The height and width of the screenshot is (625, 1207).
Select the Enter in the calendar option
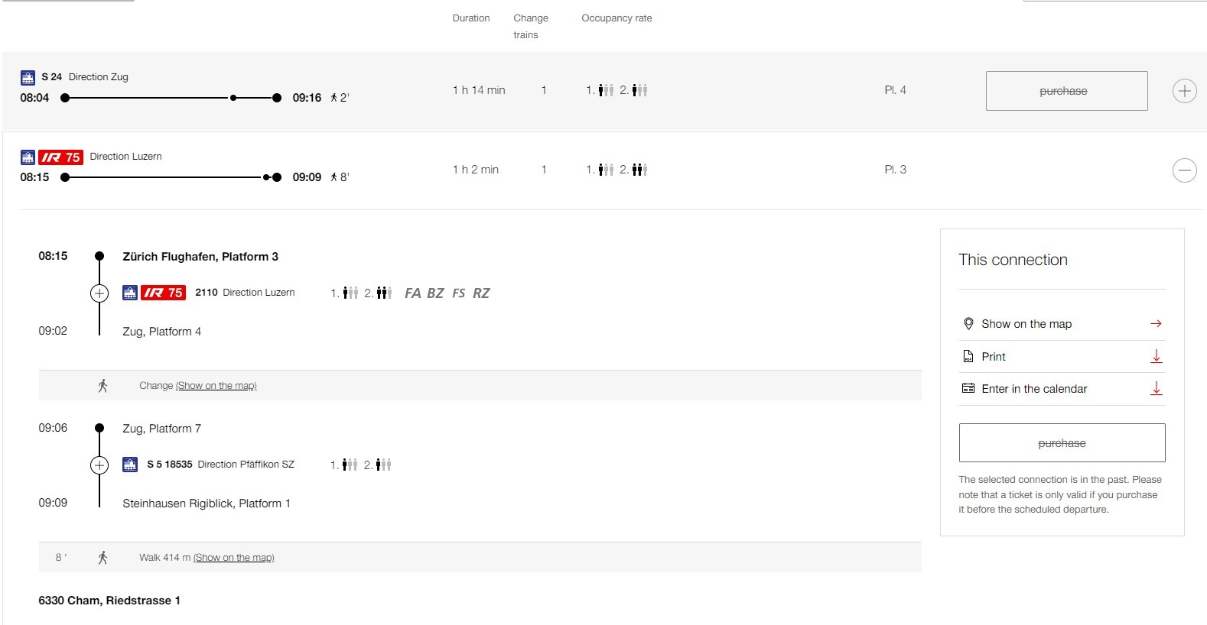(x=1034, y=389)
